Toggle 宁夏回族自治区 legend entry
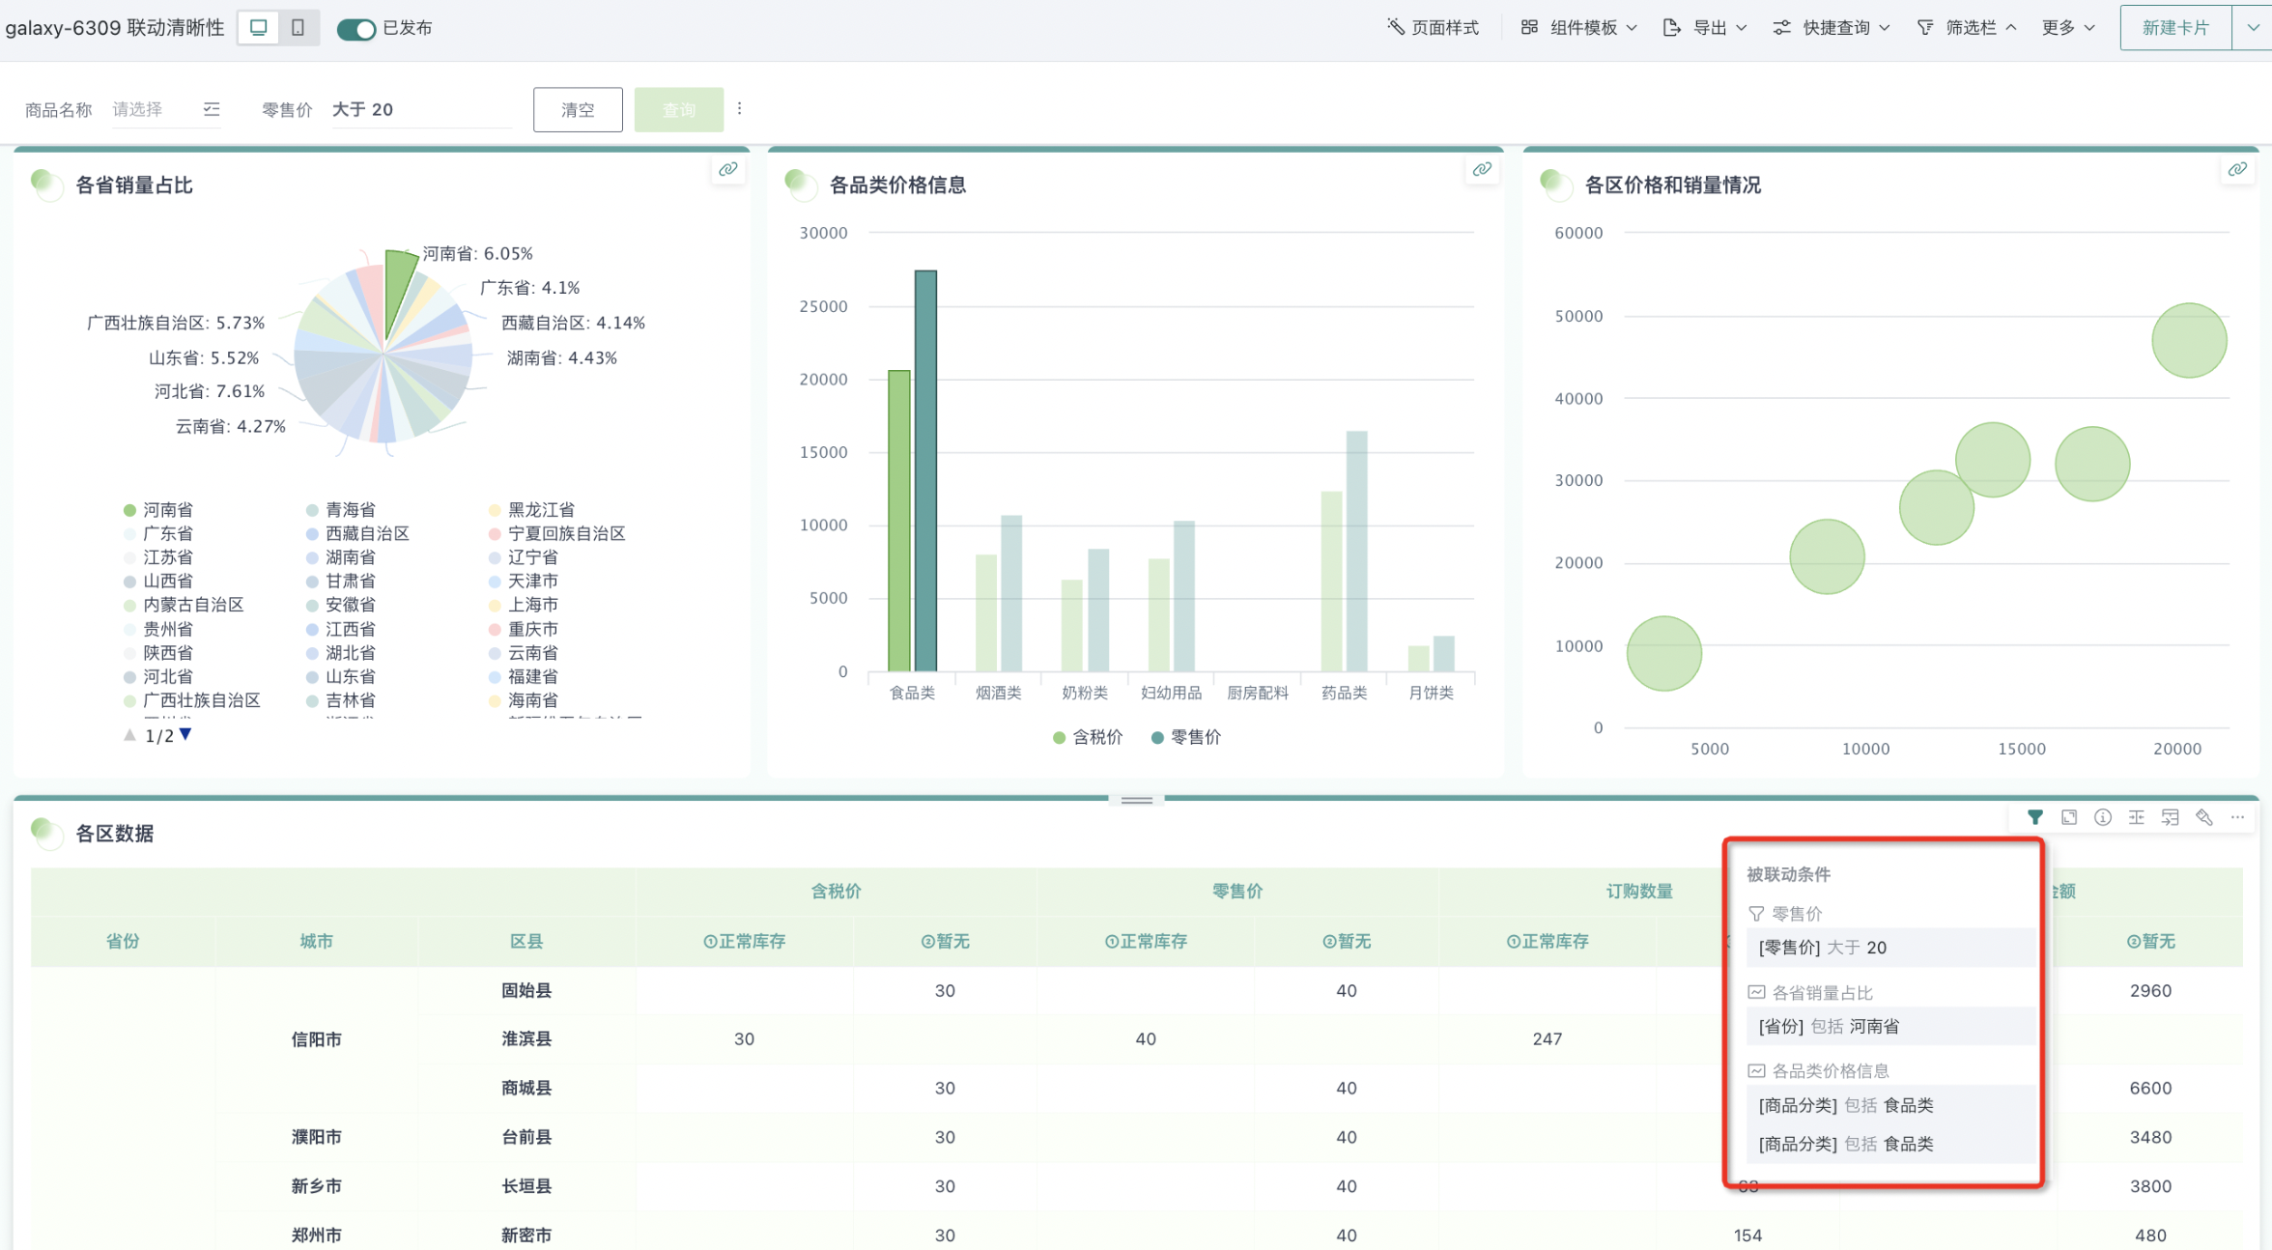Image resolution: width=2272 pixels, height=1250 pixels. point(557,533)
